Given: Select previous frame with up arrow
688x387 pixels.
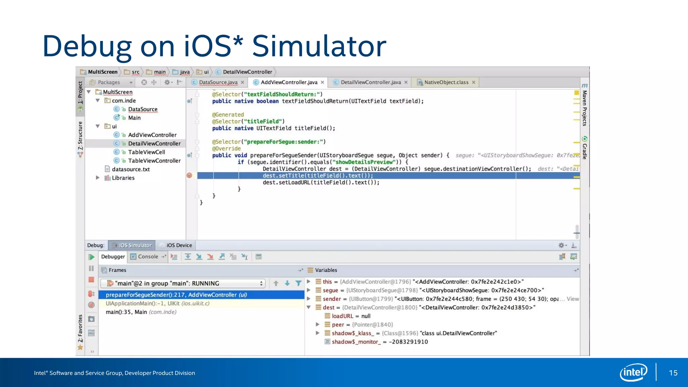Looking at the screenshot, I should [276, 283].
